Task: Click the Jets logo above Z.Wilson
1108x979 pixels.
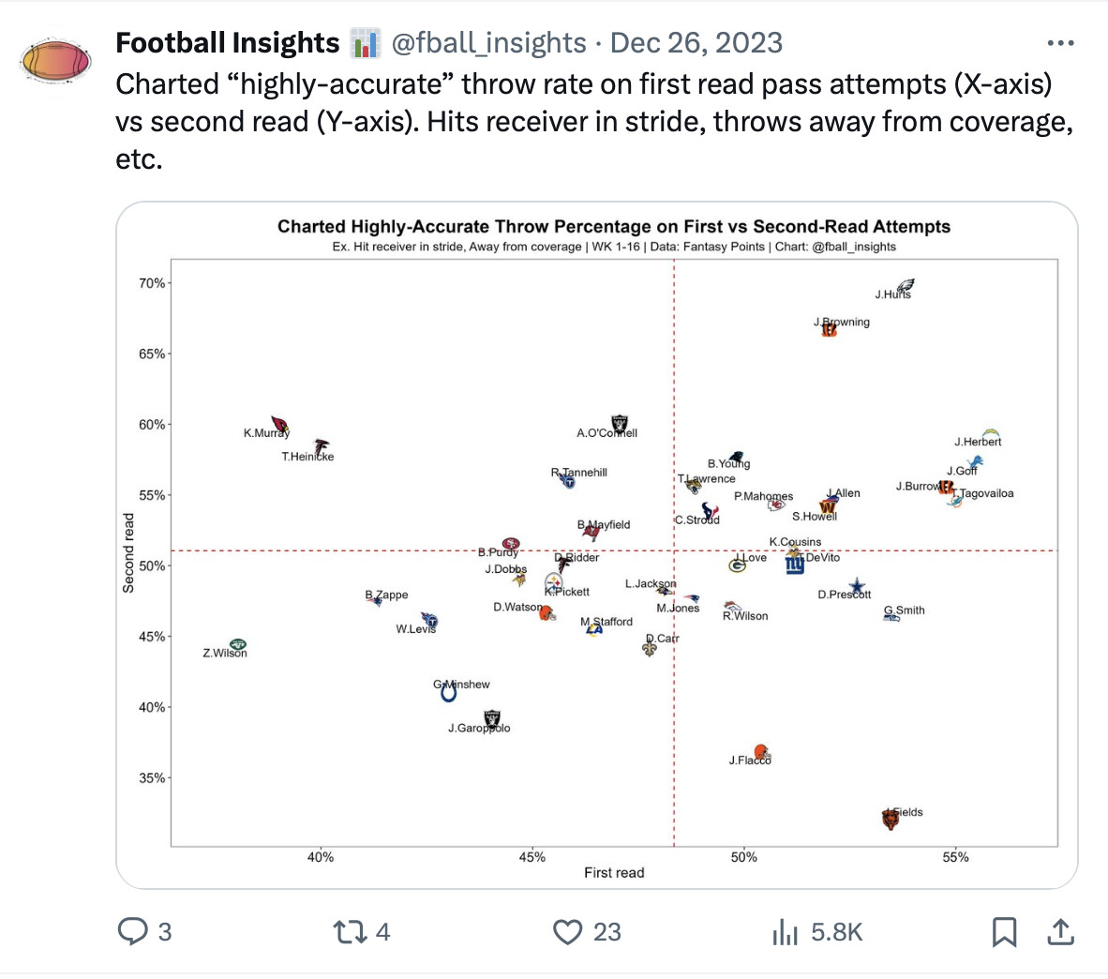Action: coord(238,644)
